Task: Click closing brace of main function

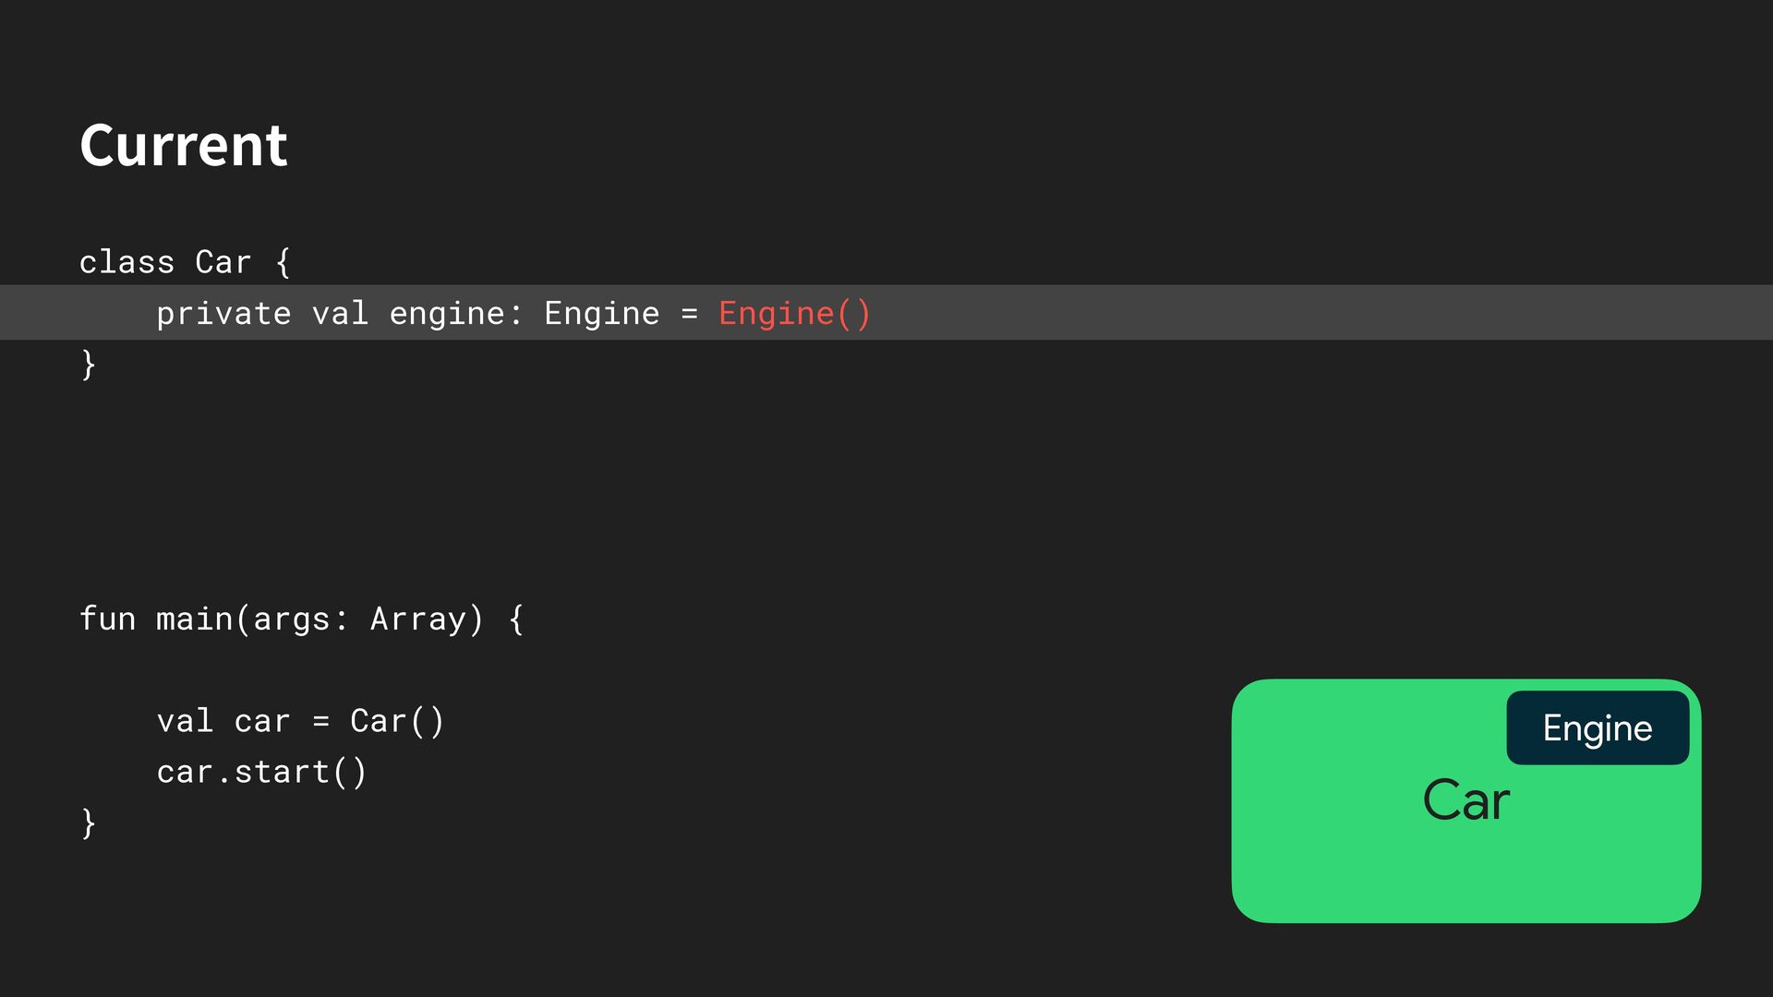Action: (89, 822)
